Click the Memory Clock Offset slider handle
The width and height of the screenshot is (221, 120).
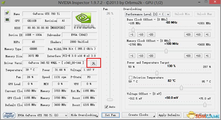tap(166, 51)
